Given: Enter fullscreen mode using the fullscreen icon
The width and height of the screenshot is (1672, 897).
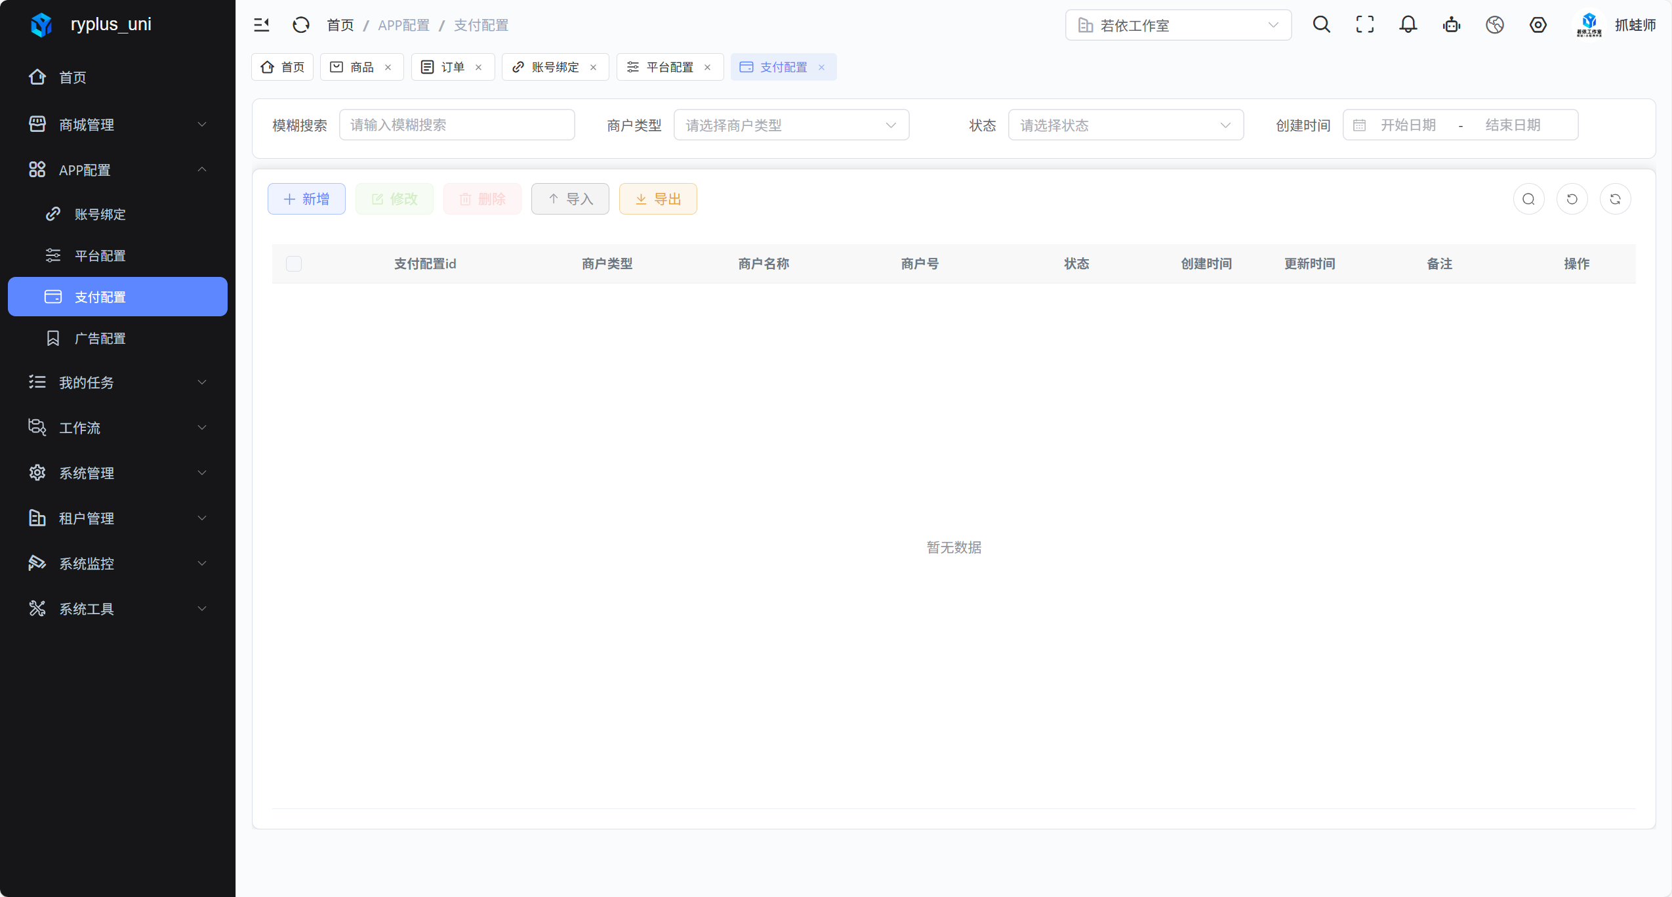Looking at the screenshot, I should pos(1364,25).
